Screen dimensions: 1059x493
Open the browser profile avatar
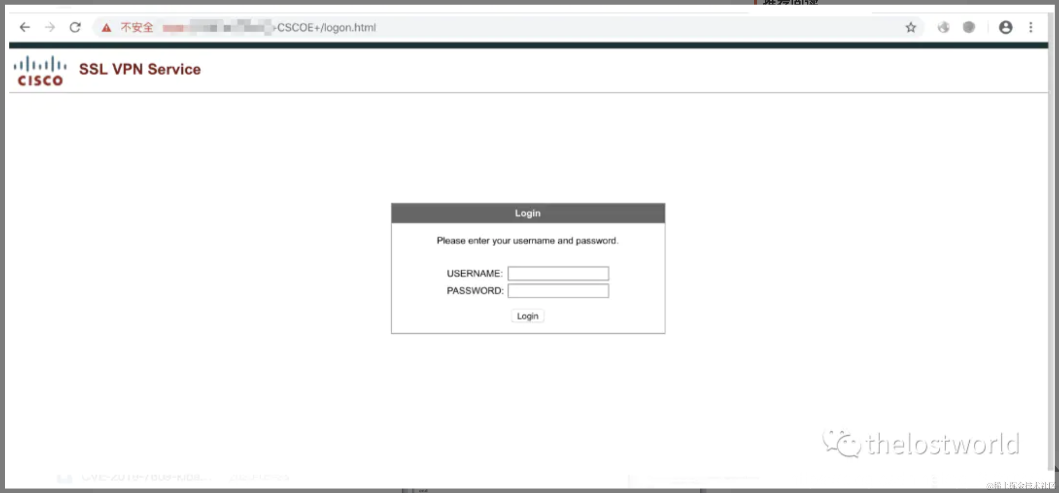[x=1005, y=28]
